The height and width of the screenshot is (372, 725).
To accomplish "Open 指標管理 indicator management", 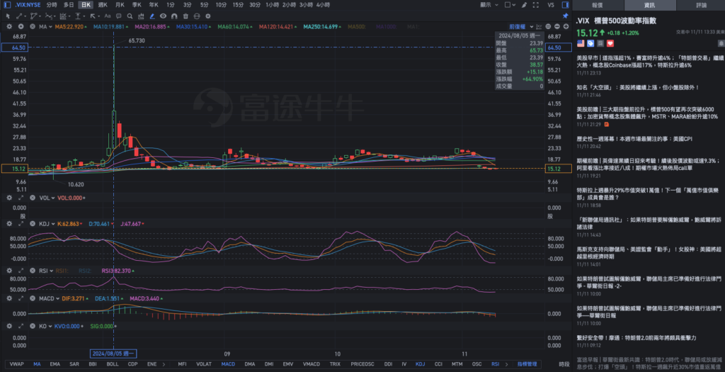I will (x=527, y=364).
